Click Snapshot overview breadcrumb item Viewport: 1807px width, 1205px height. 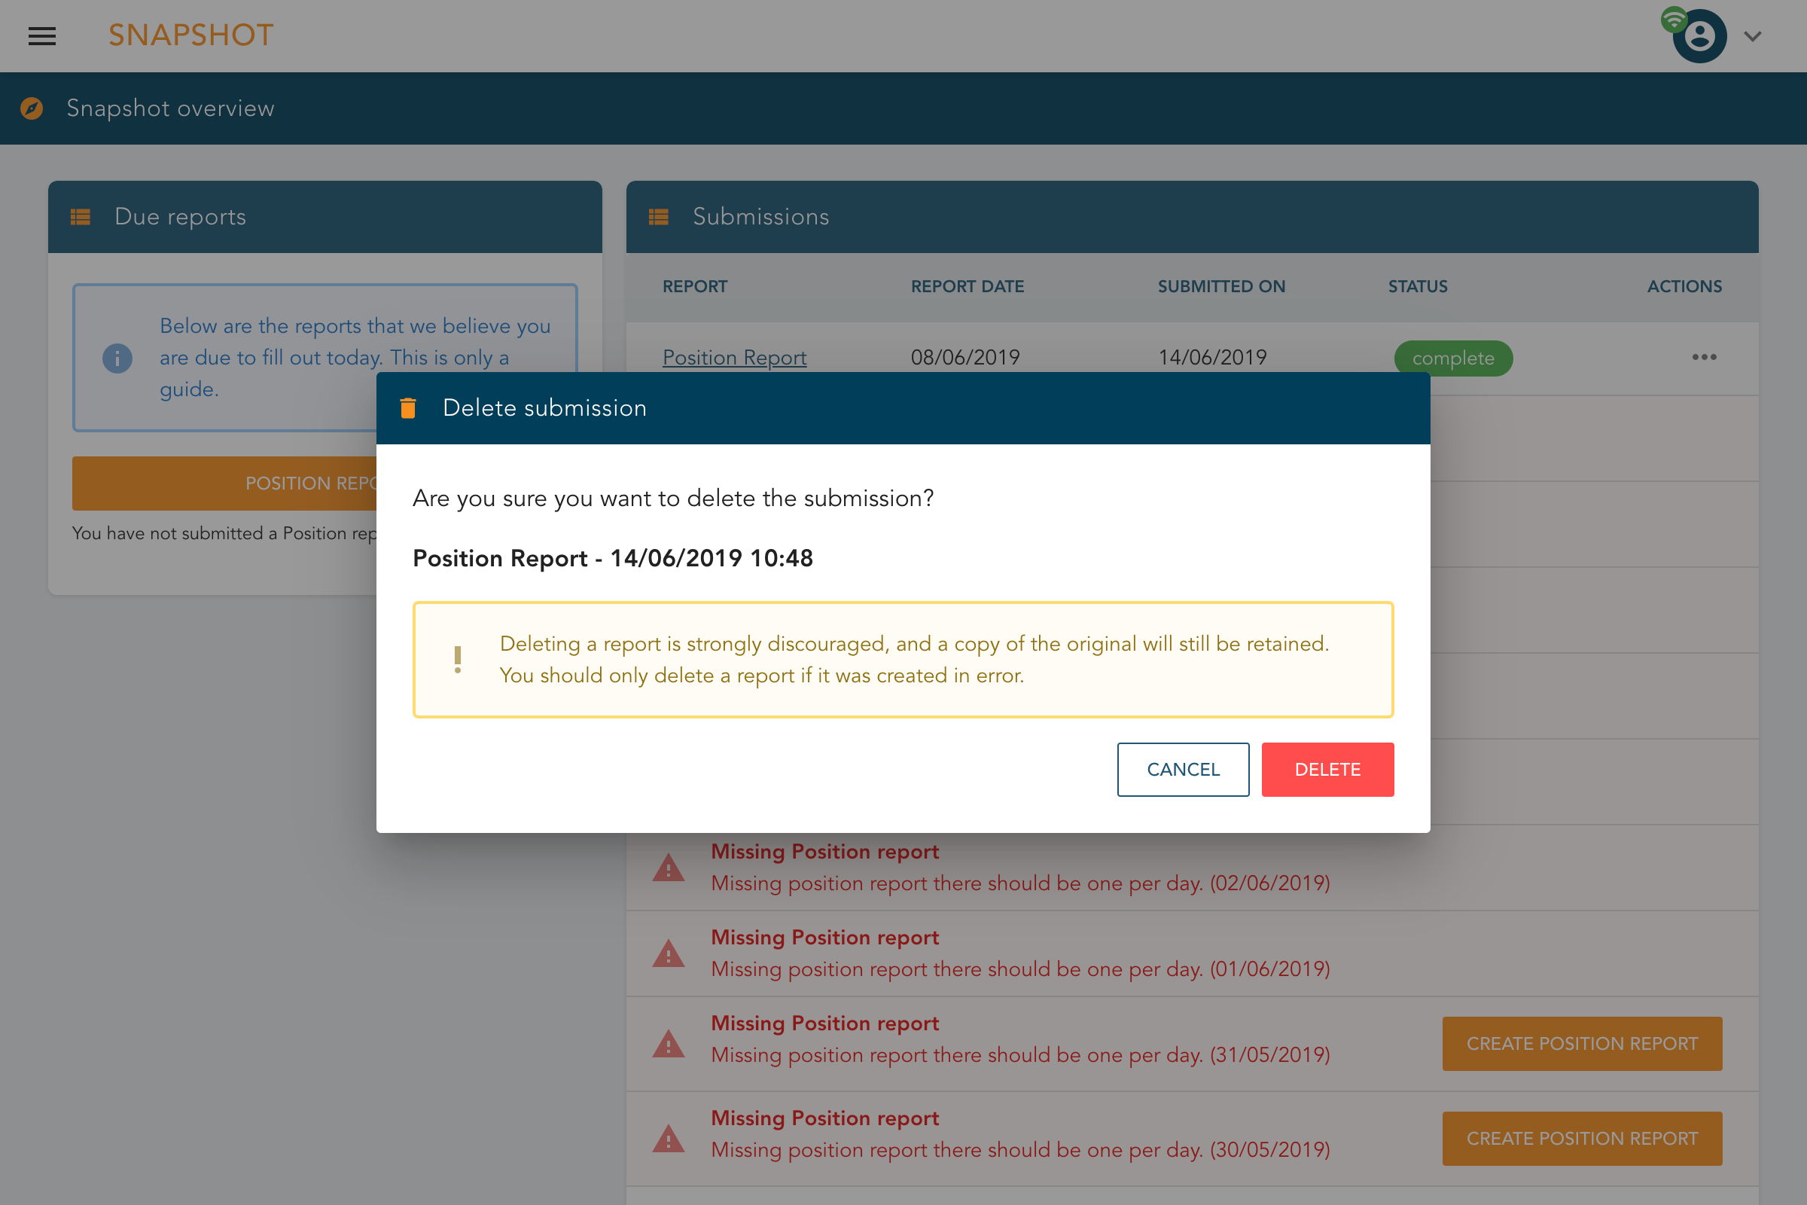point(169,109)
